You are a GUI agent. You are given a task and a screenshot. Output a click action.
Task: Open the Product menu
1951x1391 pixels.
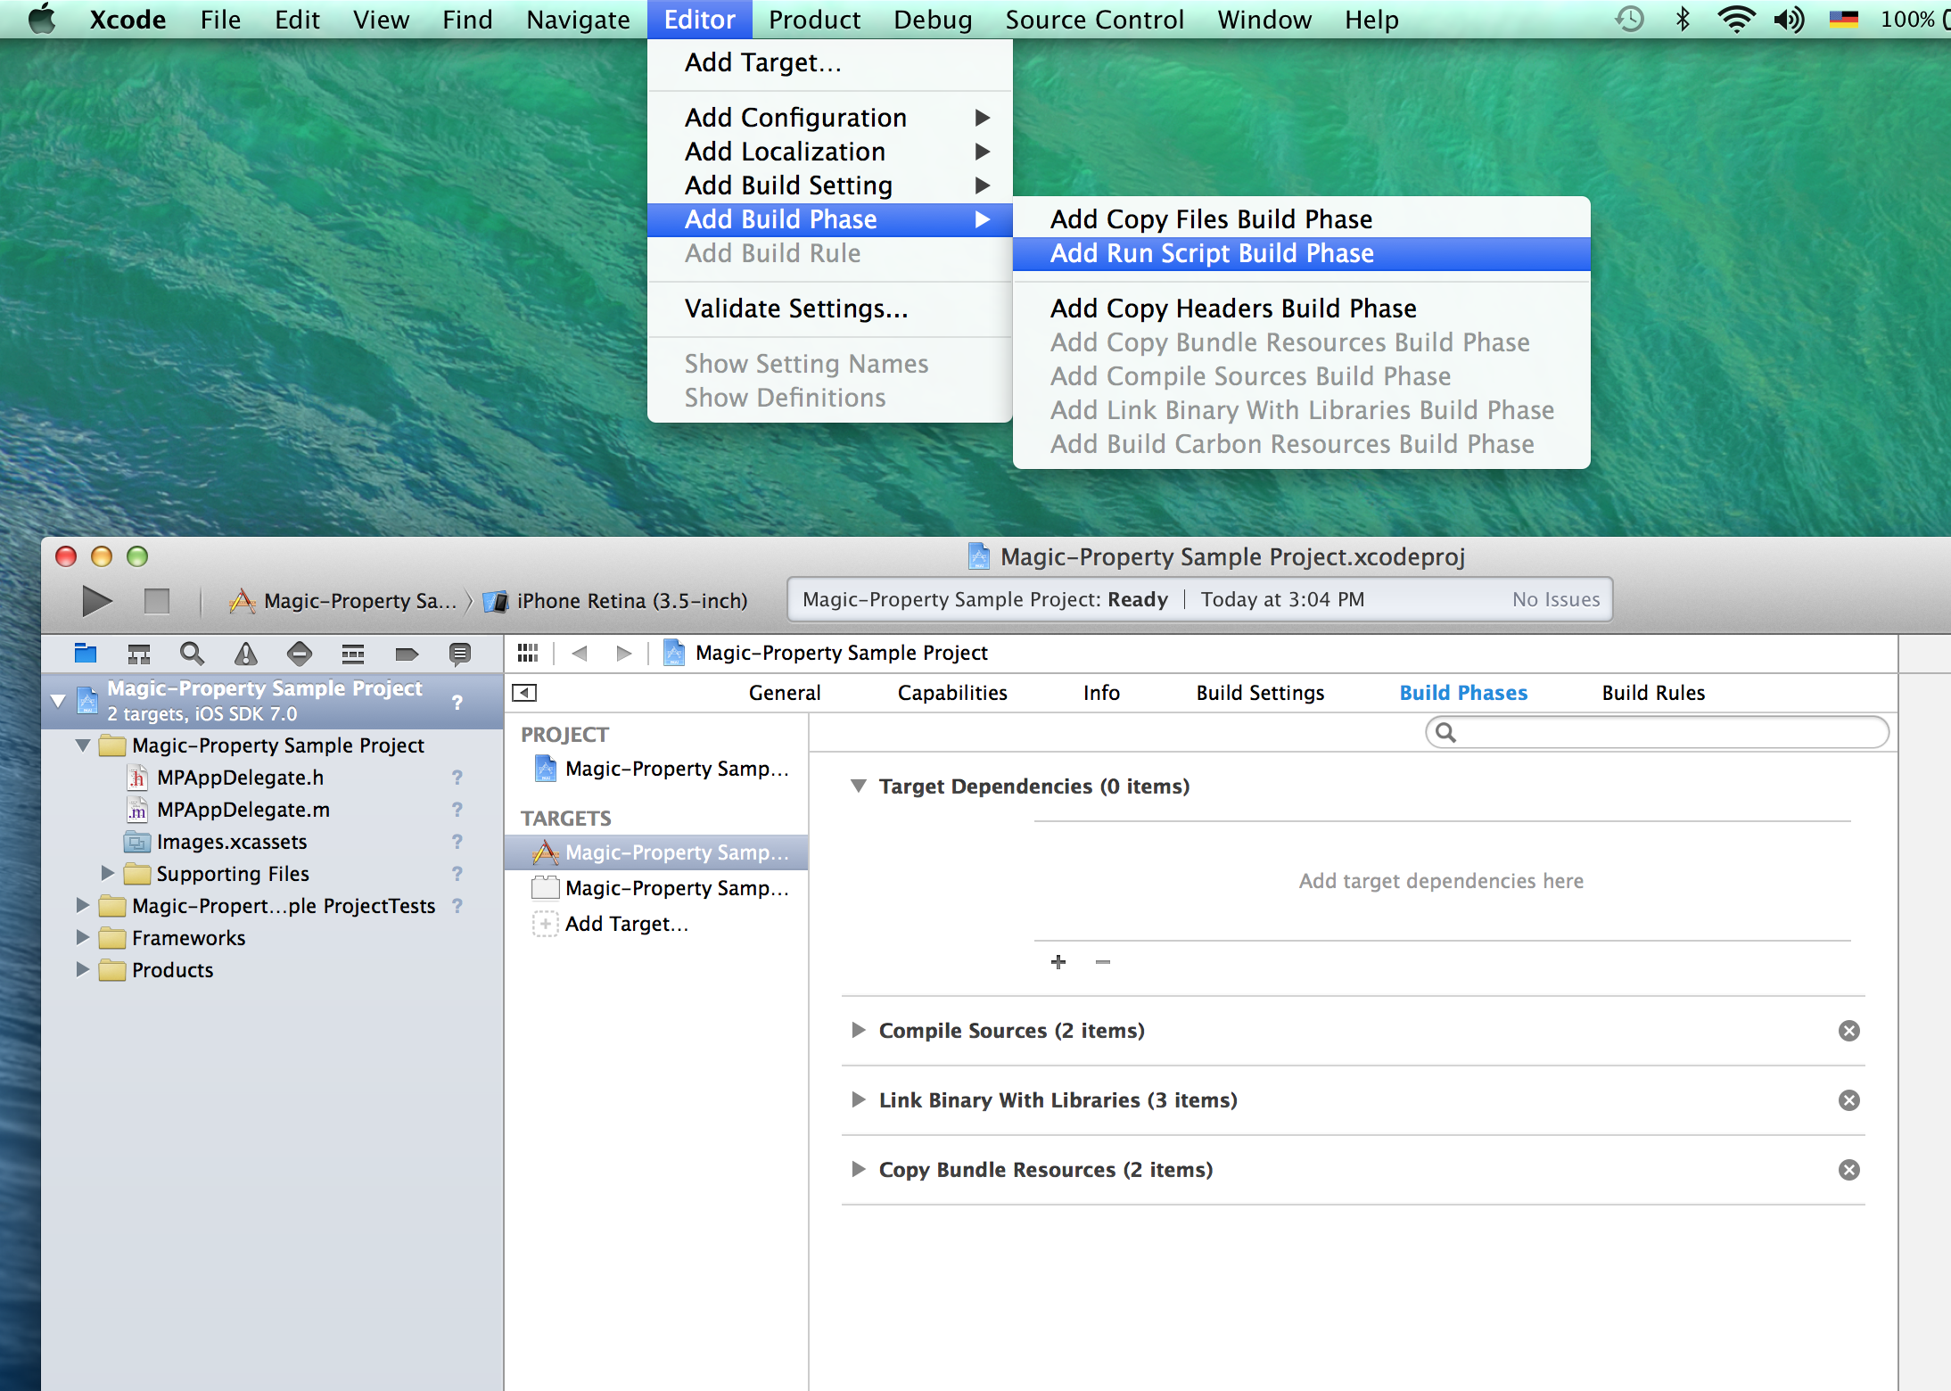tap(814, 19)
